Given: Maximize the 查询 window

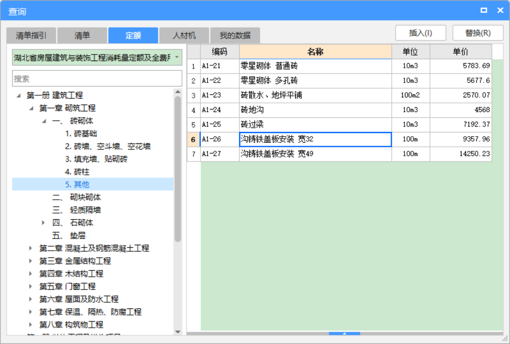Looking at the screenshot, I should pos(484,10).
